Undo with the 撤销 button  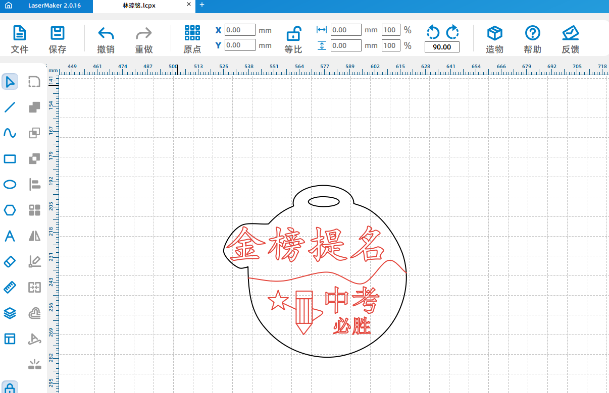coord(106,39)
